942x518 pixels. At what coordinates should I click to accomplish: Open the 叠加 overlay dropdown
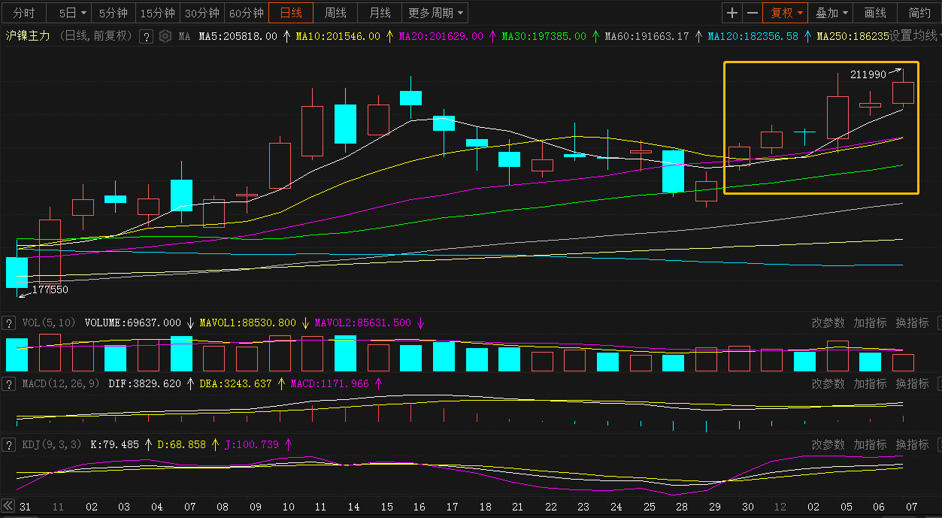click(x=832, y=13)
